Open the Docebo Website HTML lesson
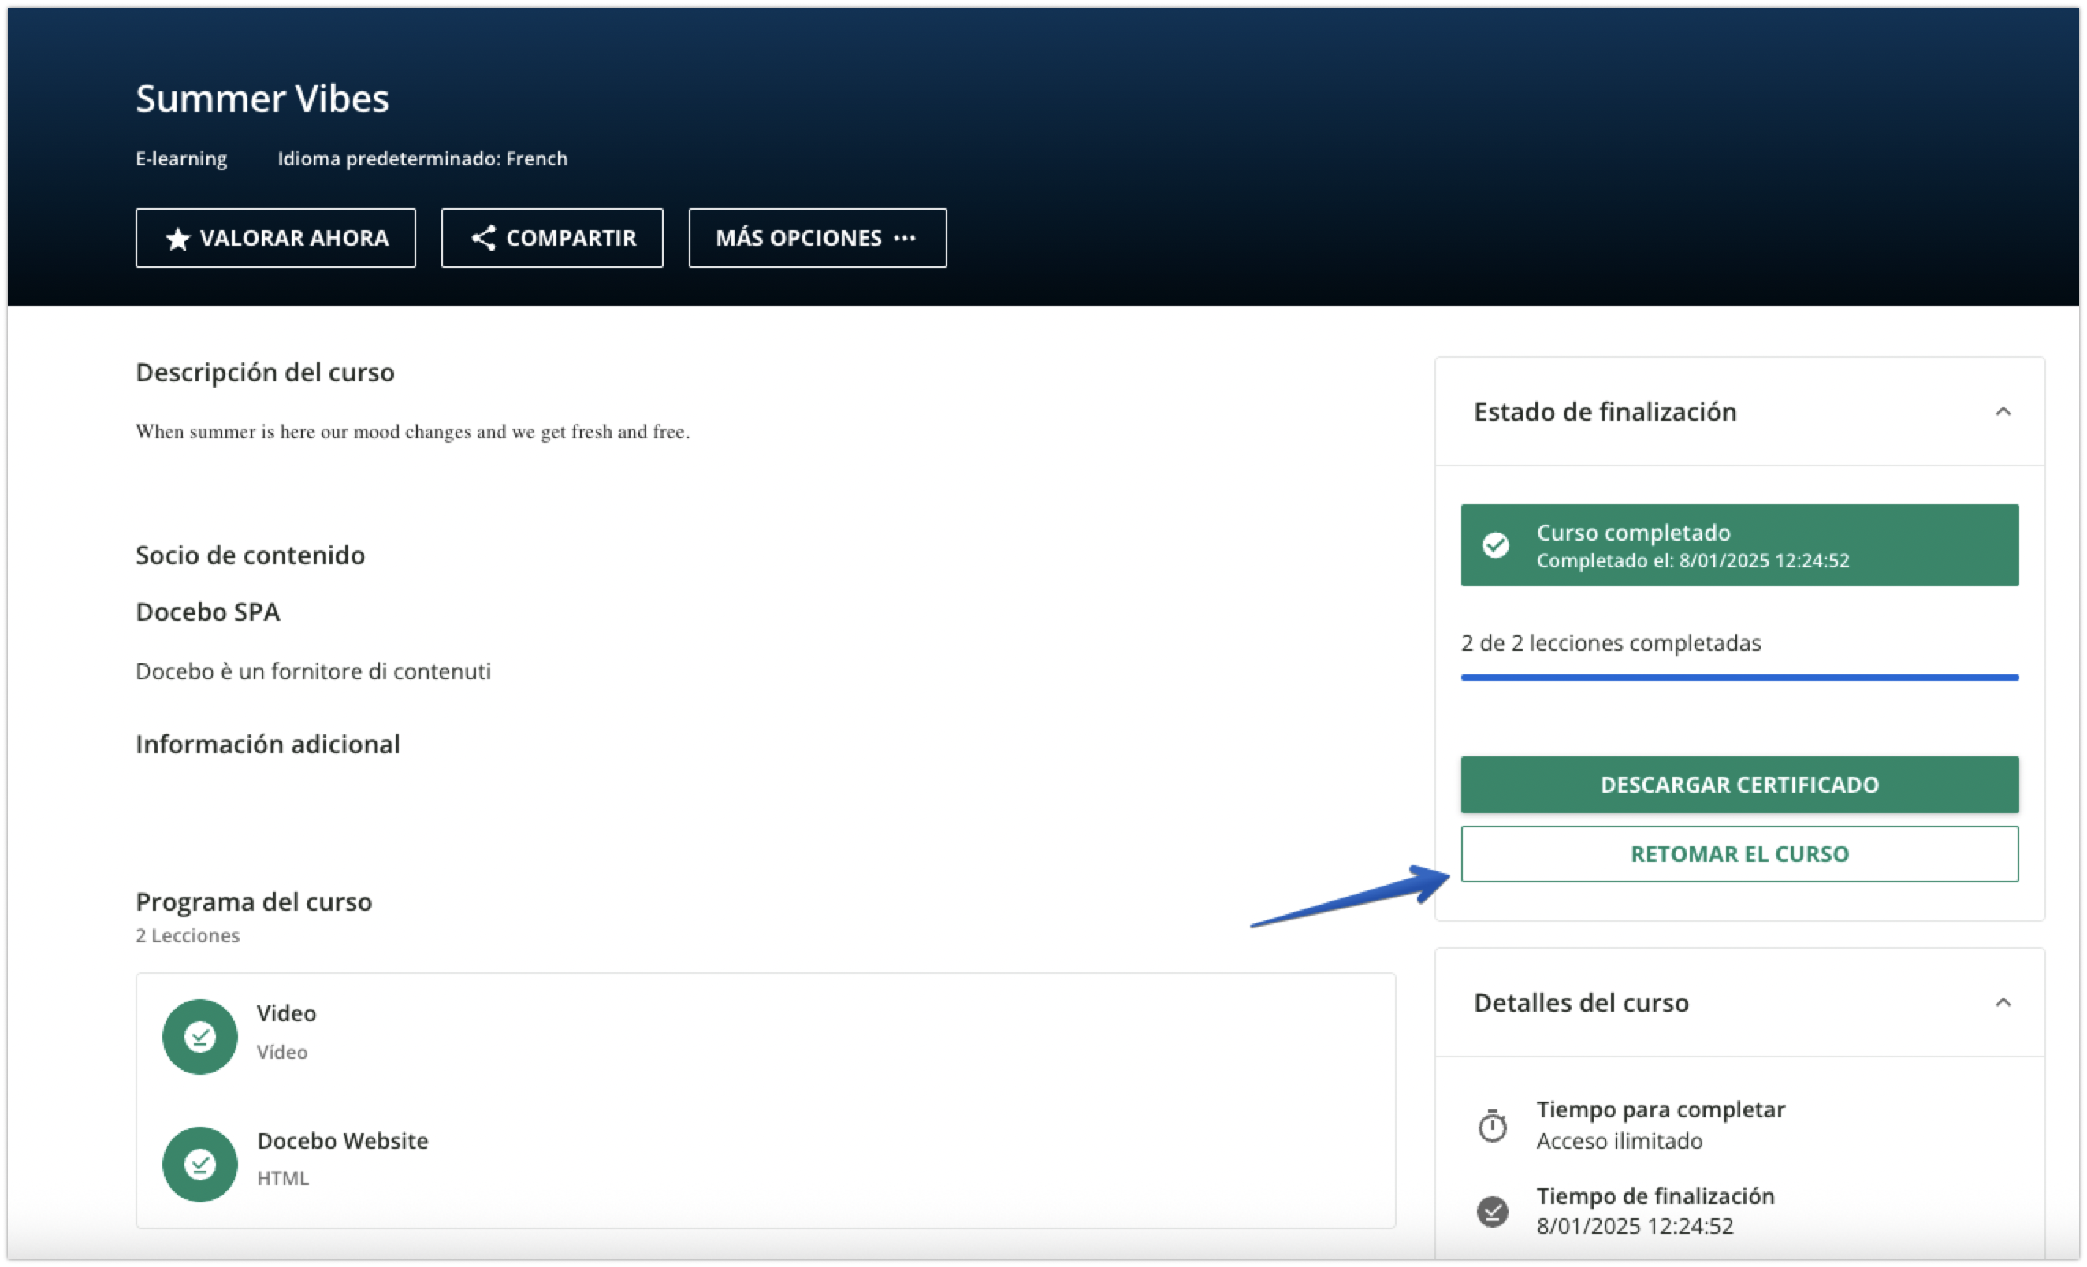The height and width of the screenshot is (1267, 2087). [x=342, y=1141]
